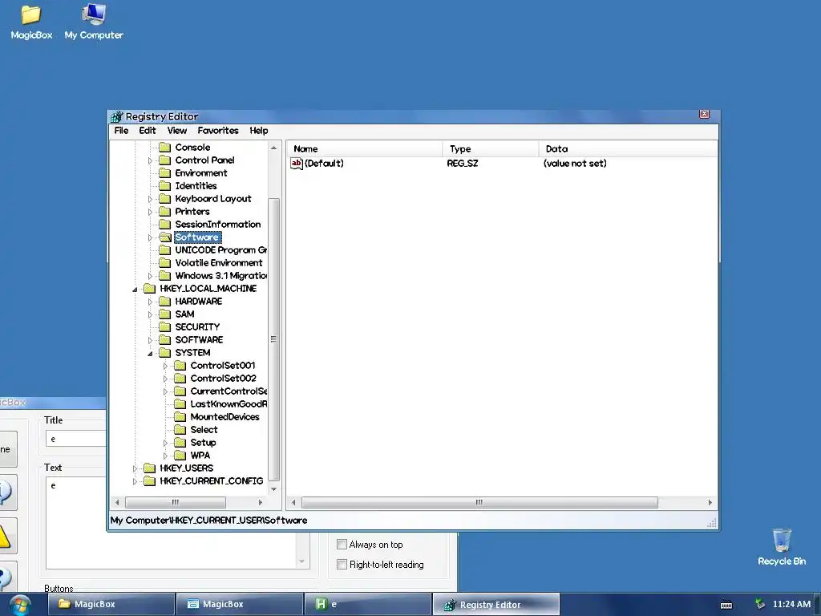Click the MountedDevices folder icon
The width and height of the screenshot is (821, 616).
pyautogui.click(x=180, y=417)
